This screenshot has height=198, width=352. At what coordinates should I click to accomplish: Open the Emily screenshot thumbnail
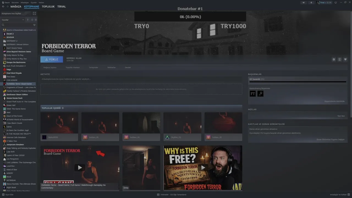pos(141,168)
